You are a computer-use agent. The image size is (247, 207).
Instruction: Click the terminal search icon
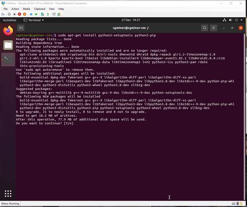[204, 28]
